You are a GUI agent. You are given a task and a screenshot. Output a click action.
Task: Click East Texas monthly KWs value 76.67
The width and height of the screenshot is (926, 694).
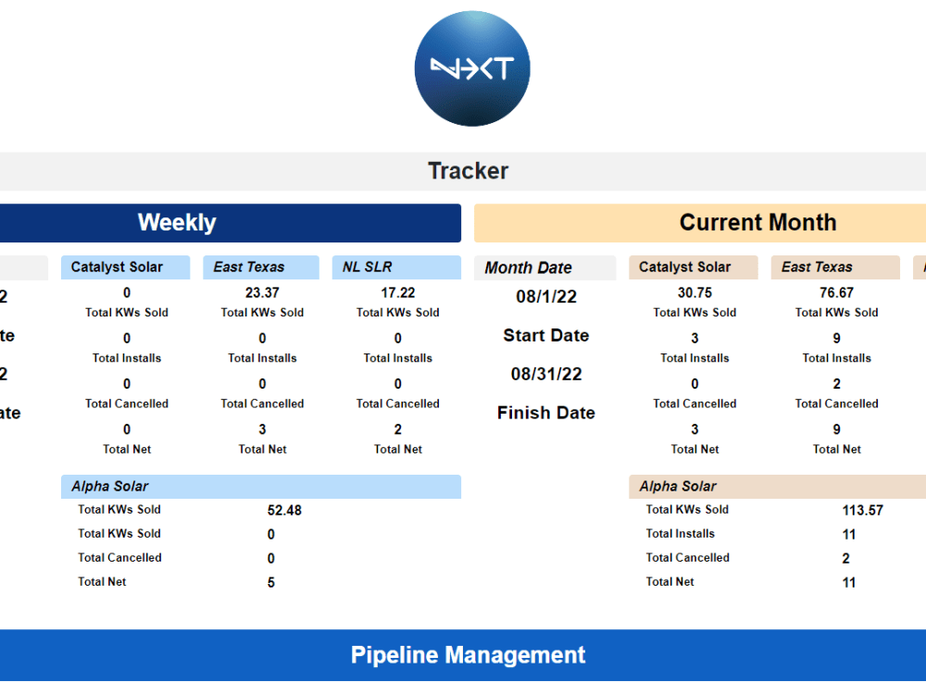pyautogui.click(x=837, y=292)
